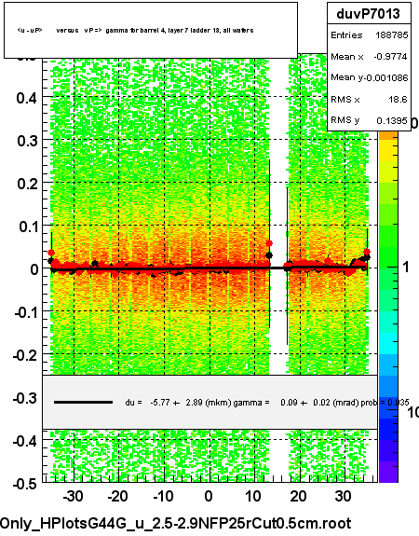Image resolution: width=419 pixels, height=536 pixels.
Task: Click the black fit line legend sample
Action: pos(83,403)
